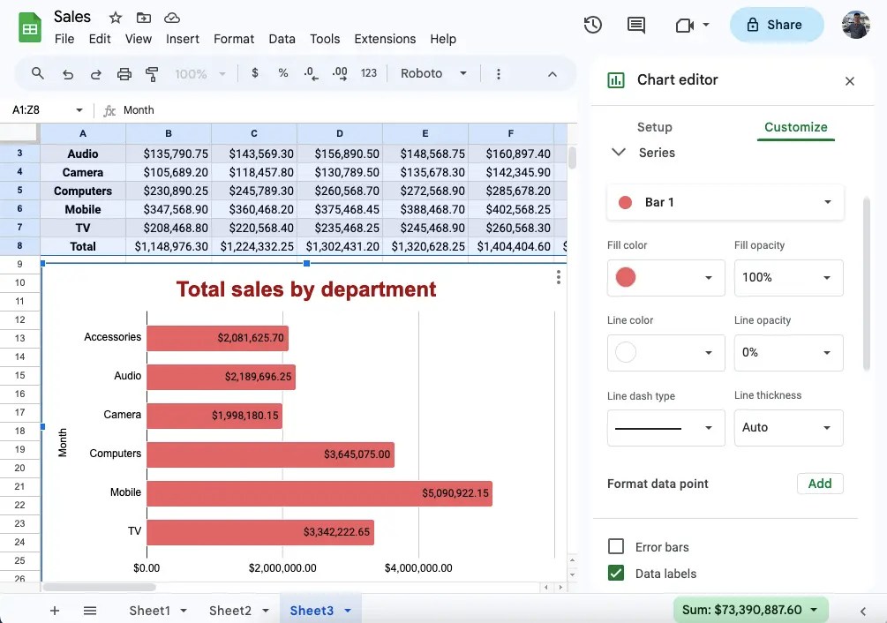
Task: Click the increase decimal places icon
Action: [x=340, y=74]
